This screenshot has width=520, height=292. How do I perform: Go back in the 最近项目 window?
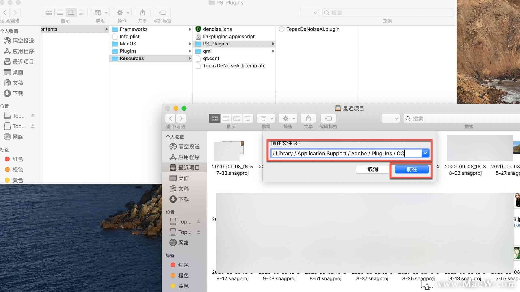point(170,118)
